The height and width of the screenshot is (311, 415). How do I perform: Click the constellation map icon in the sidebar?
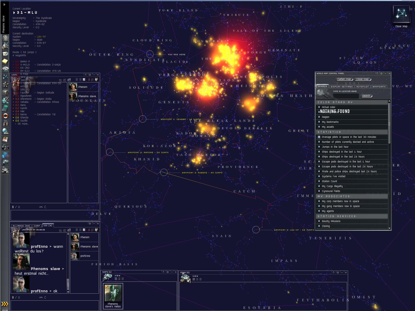pos(5,77)
